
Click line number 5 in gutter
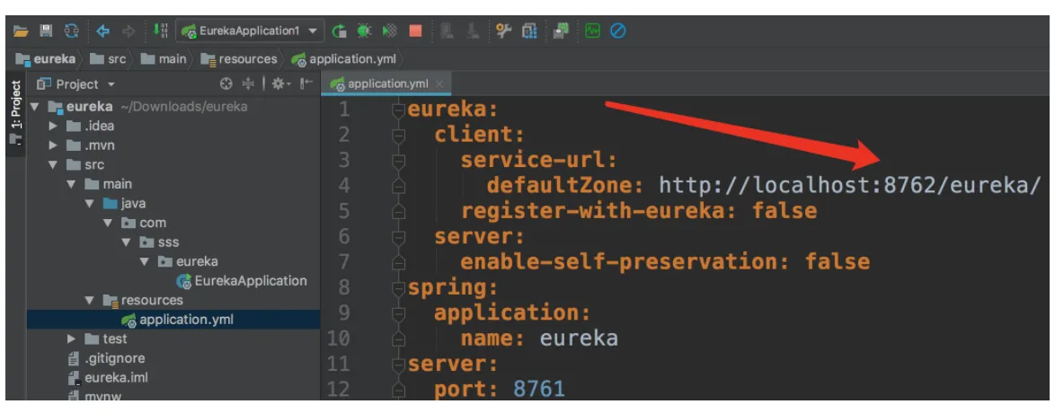pos(344,211)
